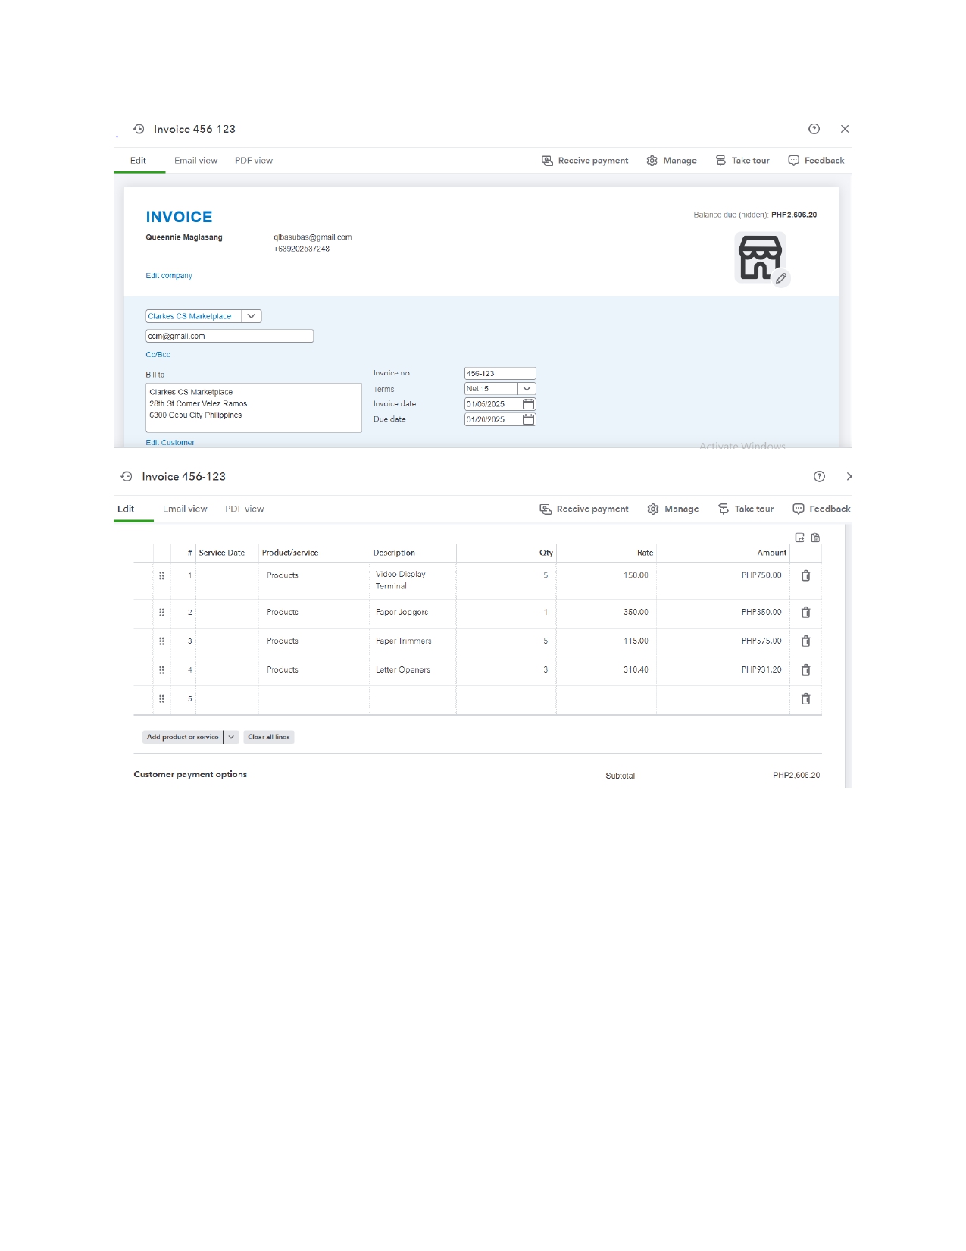The height and width of the screenshot is (1251, 966).
Task: Start Take tour in bottom toolbar
Action: 746,509
